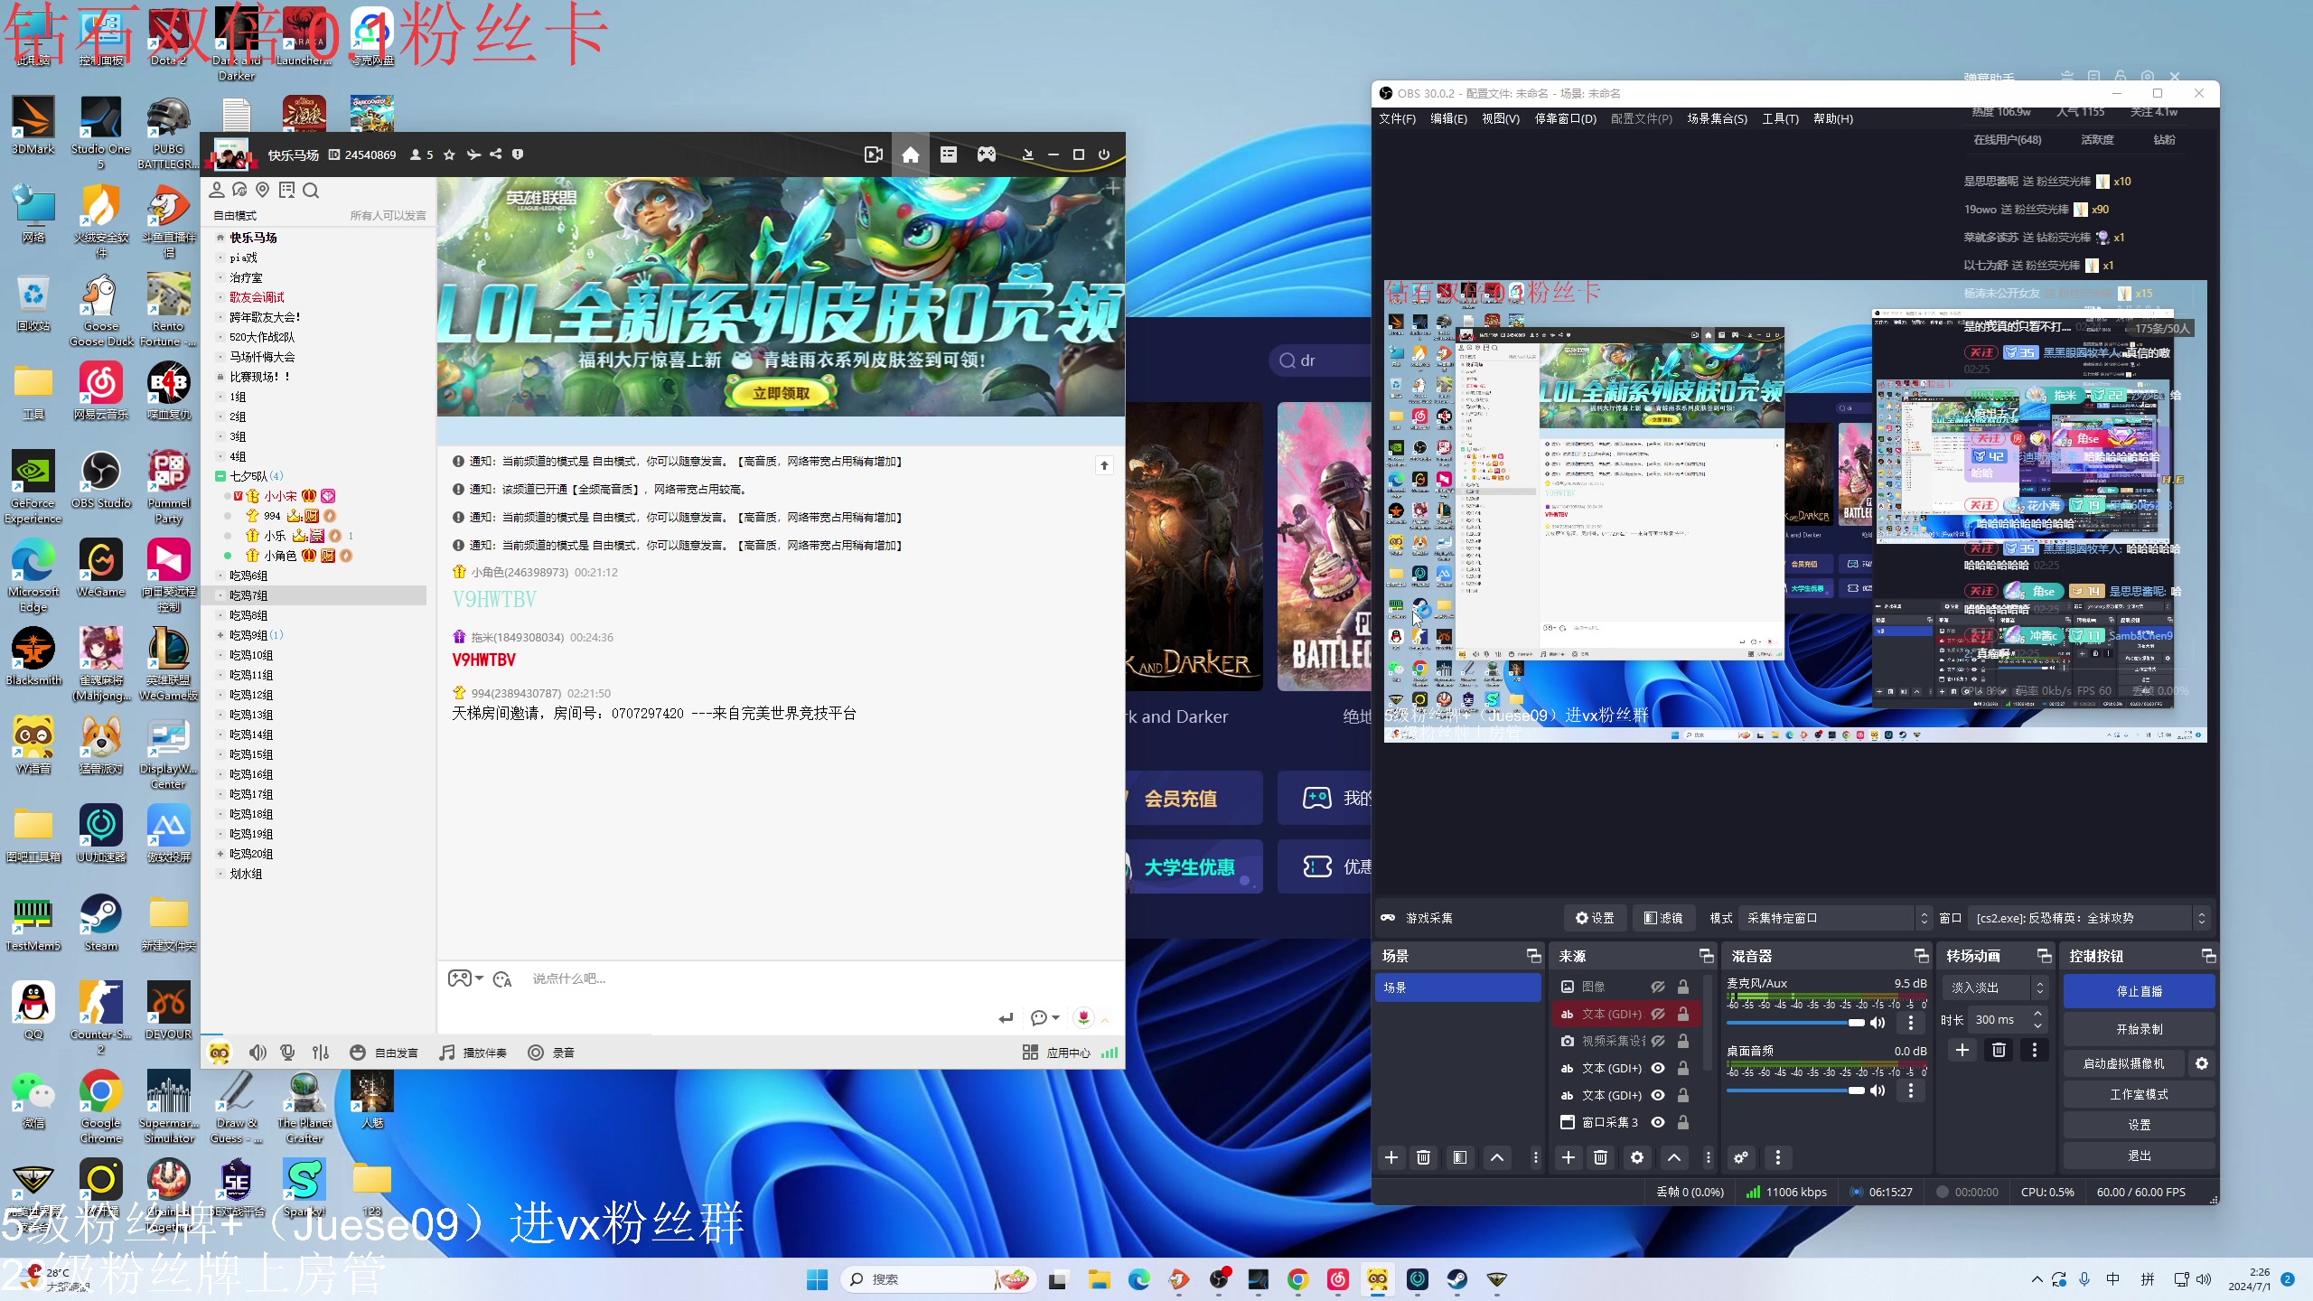Viewport: 2313px width, 1301px height.
Task: Expand the 吃鸡9组 channel
Action: click(x=220, y=635)
